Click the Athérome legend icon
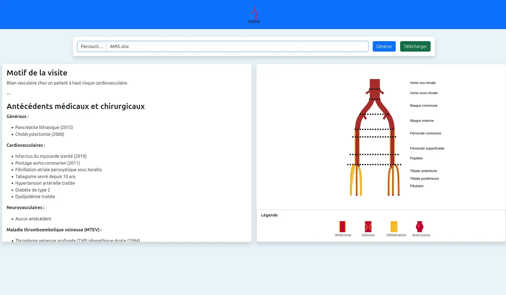 coord(342,227)
